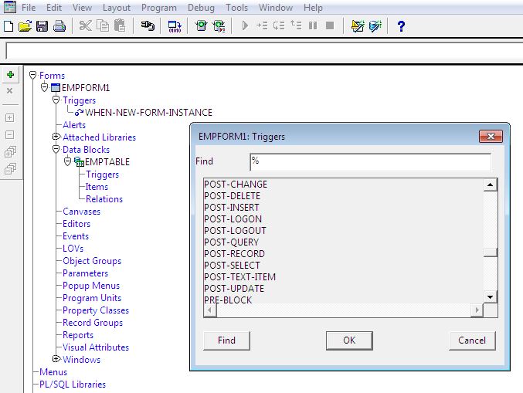
Task: Open the Program menu
Action: (159, 7)
